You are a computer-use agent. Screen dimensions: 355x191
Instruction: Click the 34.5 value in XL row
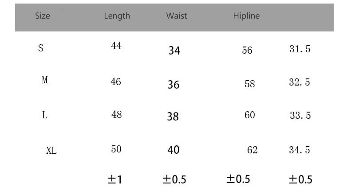(x=300, y=150)
